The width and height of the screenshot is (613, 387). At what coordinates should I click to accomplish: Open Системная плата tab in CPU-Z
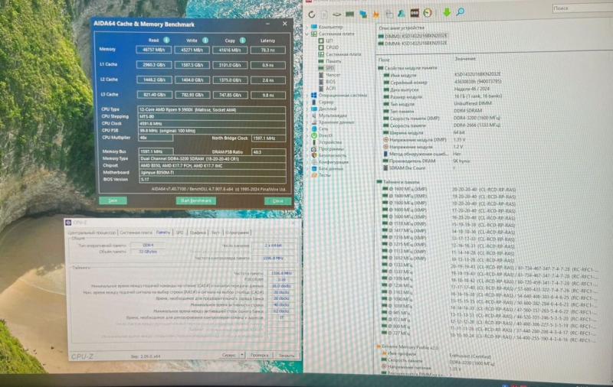[136, 233]
